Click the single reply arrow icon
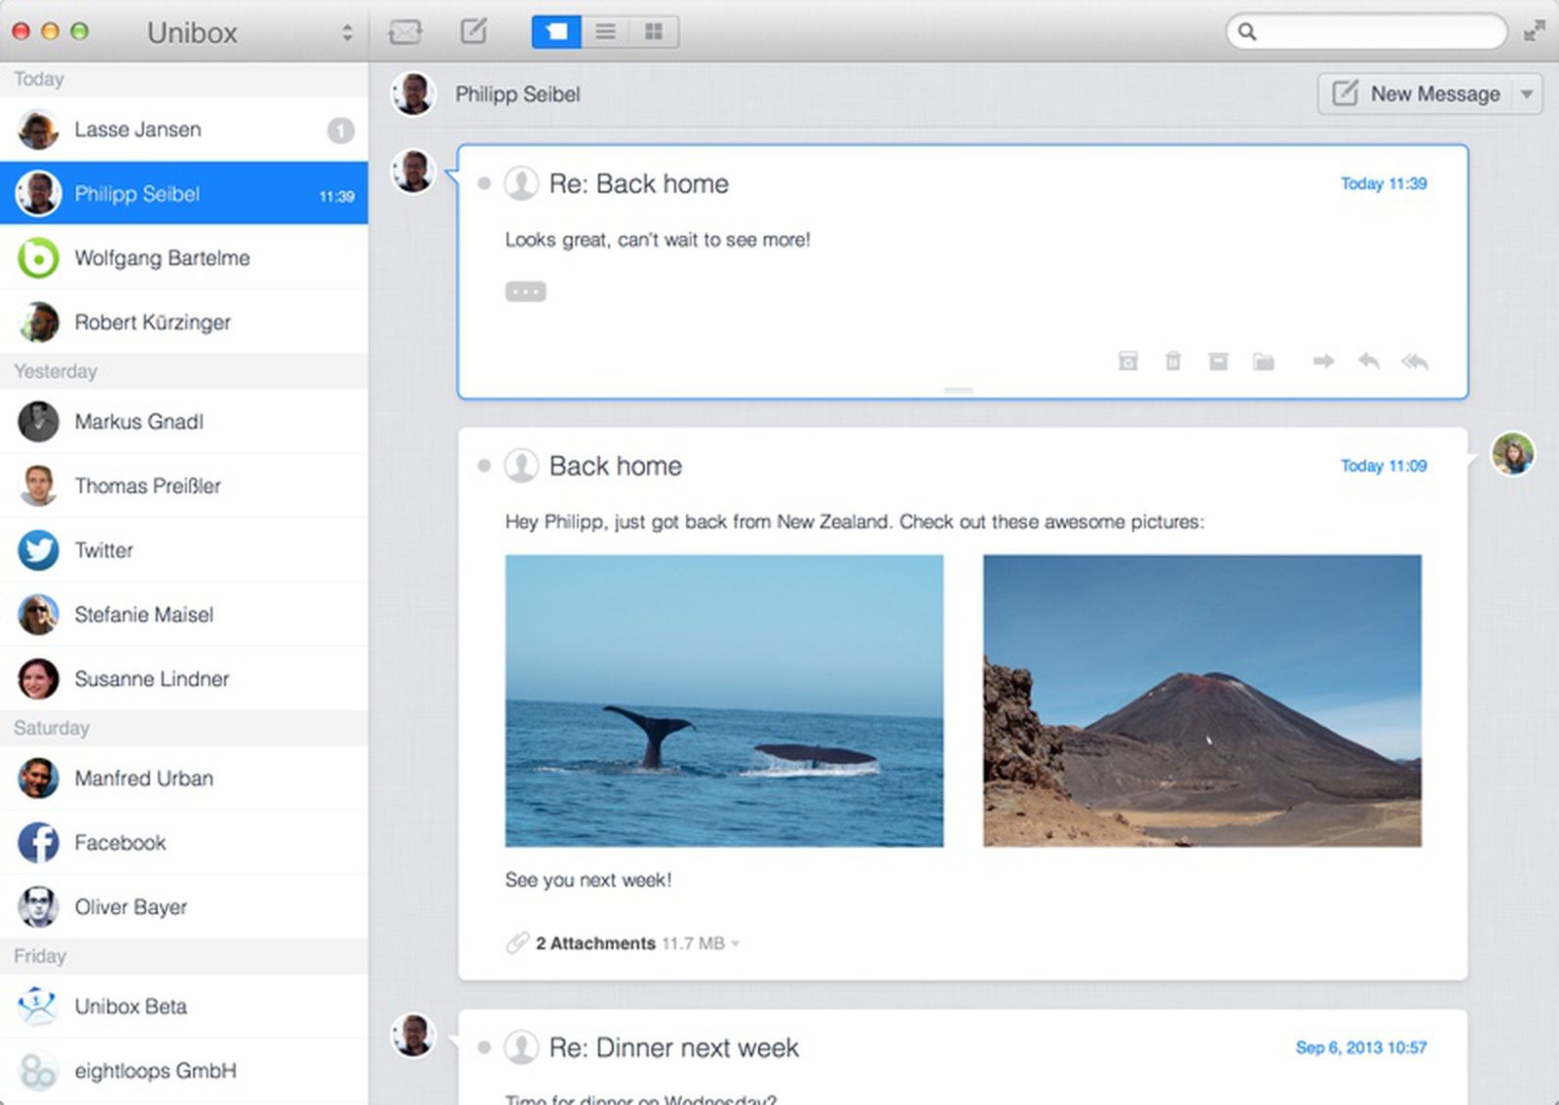This screenshot has height=1105, width=1559. click(x=1369, y=362)
